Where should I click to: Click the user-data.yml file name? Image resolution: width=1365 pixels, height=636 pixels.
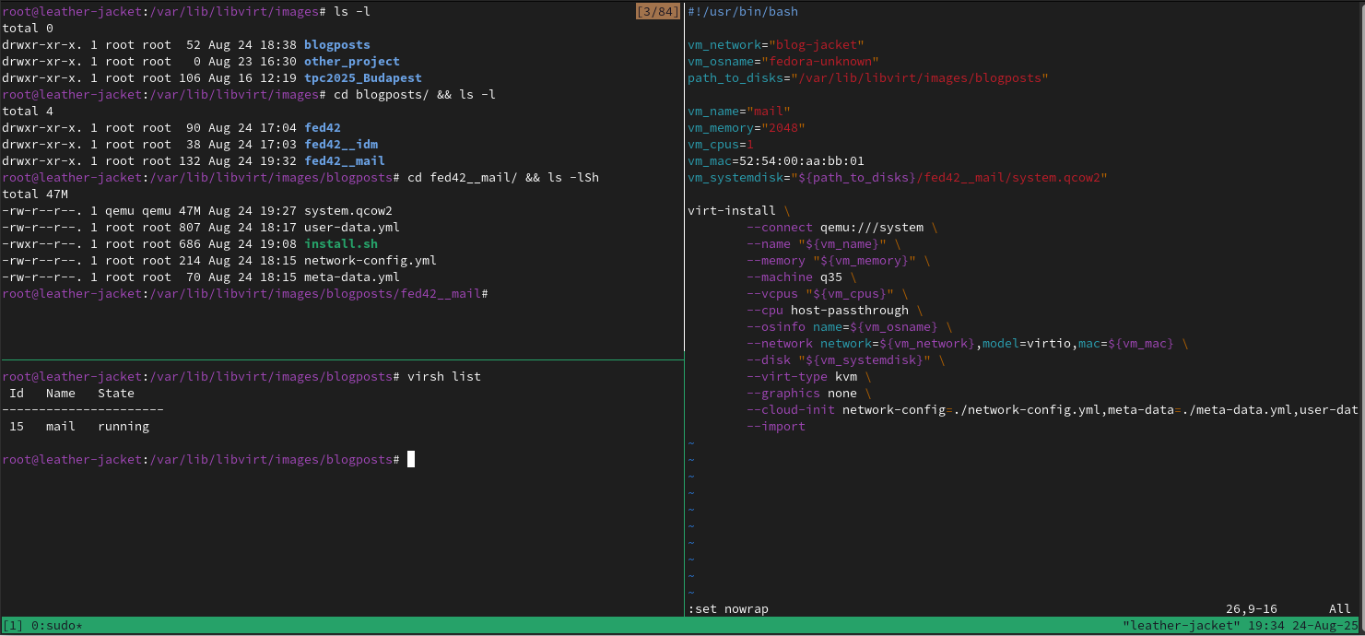pyautogui.click(x=352, y=227)
